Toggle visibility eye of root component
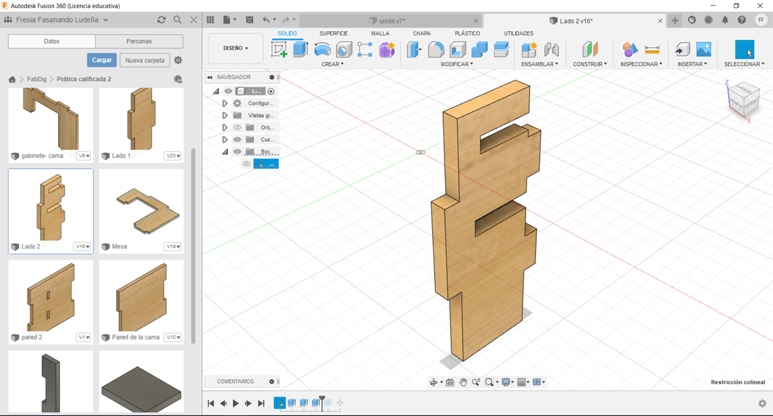This screenshot has width=773, height=416. 228,91
